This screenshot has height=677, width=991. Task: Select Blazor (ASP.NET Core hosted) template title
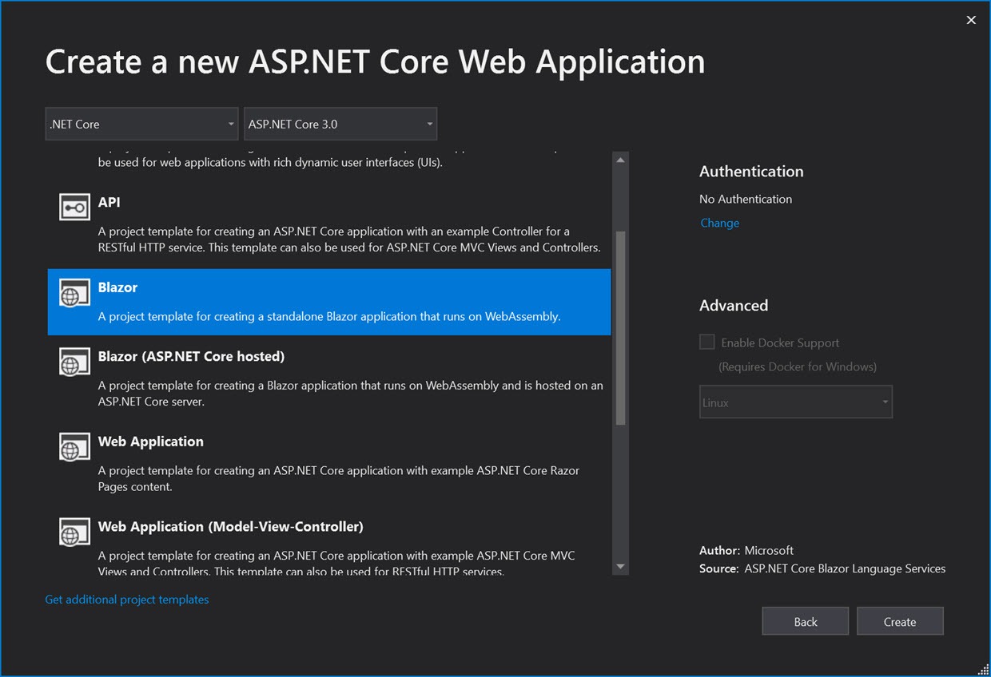(x=191, y=356)
